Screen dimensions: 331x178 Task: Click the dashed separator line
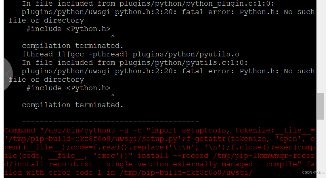tap(111, 122)
